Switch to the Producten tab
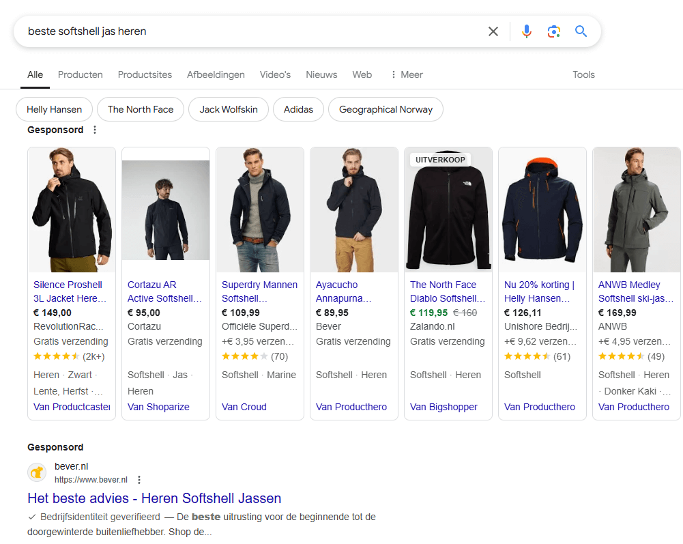The image size is (683, 544). point(80,74)
